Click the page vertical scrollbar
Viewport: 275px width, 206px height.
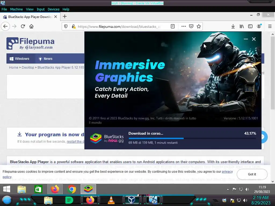click(x=273, y=73)
